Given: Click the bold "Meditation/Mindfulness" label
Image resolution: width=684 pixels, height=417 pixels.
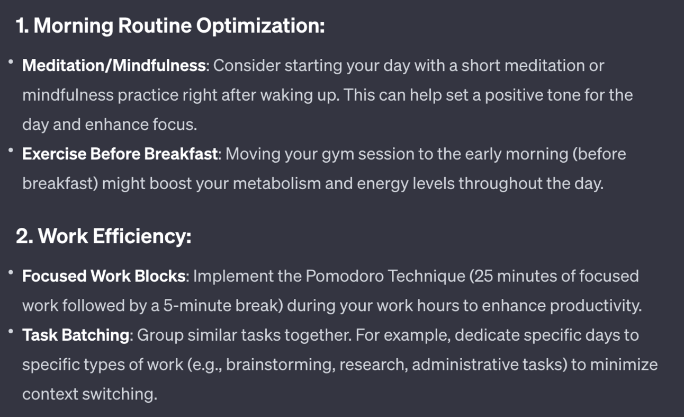Looking at the screenshot, I should tap(114, 66).
